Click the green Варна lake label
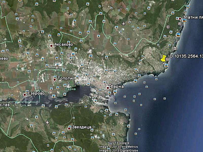This screenshot has width=203, height=152. point(70,89)
